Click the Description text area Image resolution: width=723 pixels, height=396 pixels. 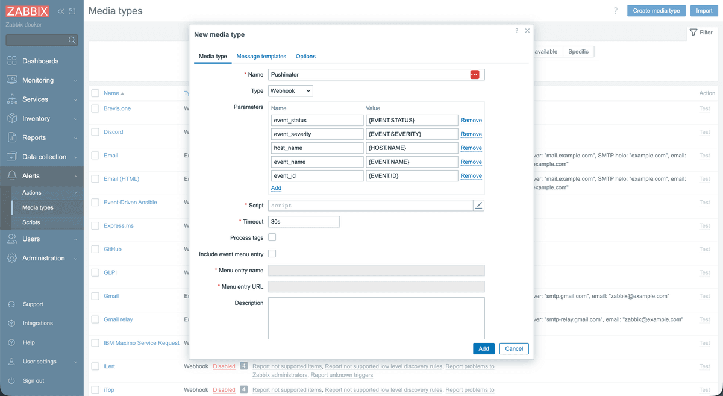coord(377,318)
